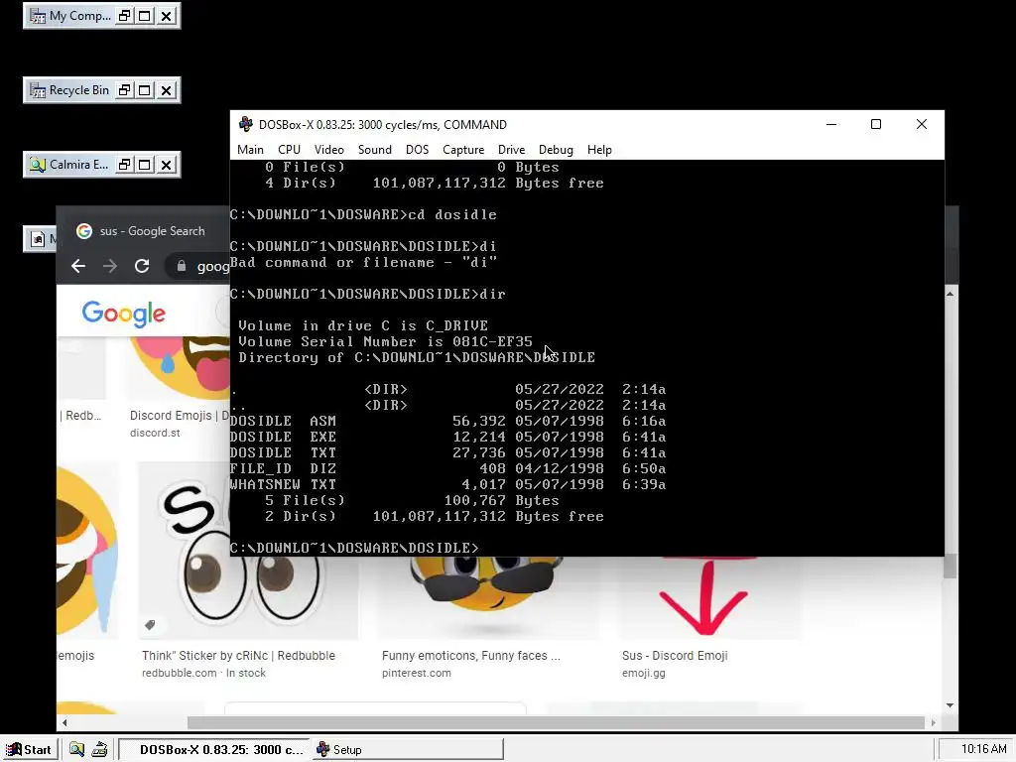Click the My Computer window icon
This screenshot has width=1016, height=762.
click(38, 16)
